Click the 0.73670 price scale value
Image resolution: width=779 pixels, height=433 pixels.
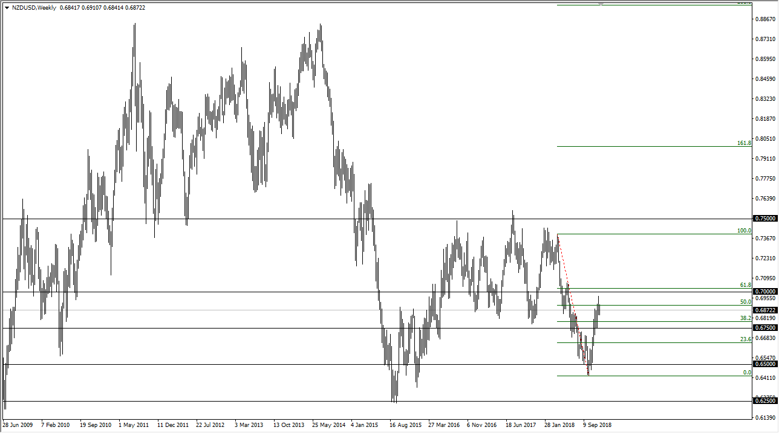click(x=766, y=238)
